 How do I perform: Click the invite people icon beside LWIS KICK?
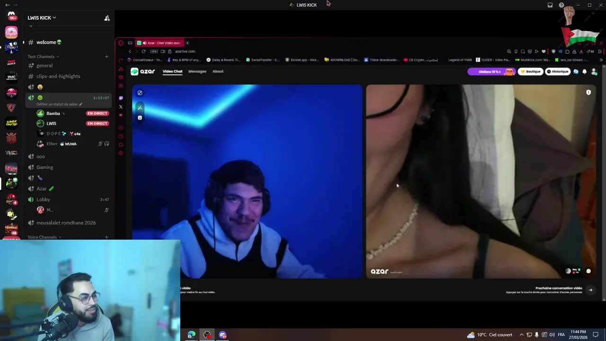[x=107, y=18]
